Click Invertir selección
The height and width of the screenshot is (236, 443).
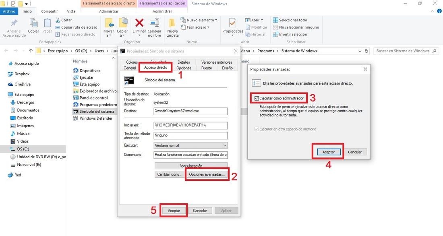click(x=290, y=34)
